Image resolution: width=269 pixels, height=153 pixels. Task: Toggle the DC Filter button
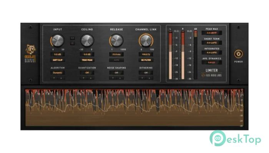[x=145, y=60]
